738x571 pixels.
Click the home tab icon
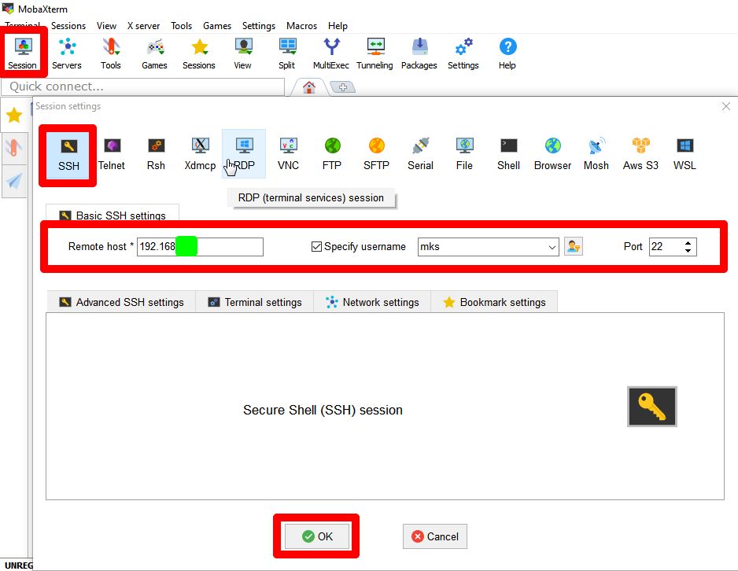308,87
